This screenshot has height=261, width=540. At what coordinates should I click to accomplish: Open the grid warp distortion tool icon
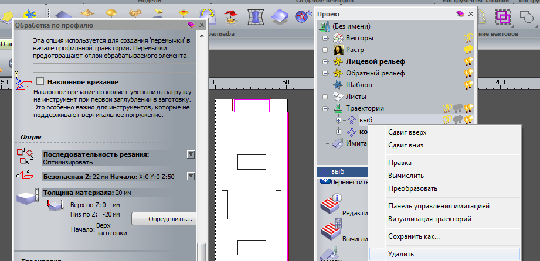[255, 16]
